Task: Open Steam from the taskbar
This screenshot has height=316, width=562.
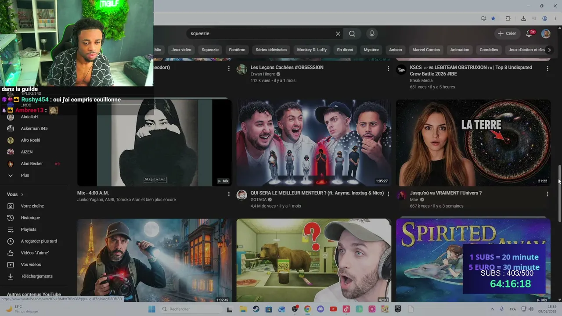Action: (256, 309)
